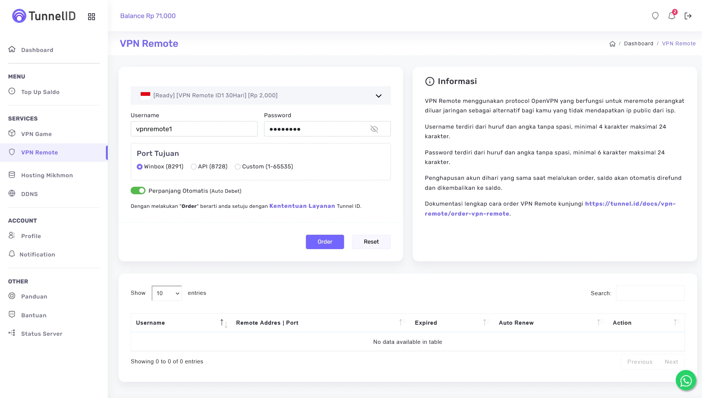Click VPN Remote breadcrumb item

pos(679,43)
